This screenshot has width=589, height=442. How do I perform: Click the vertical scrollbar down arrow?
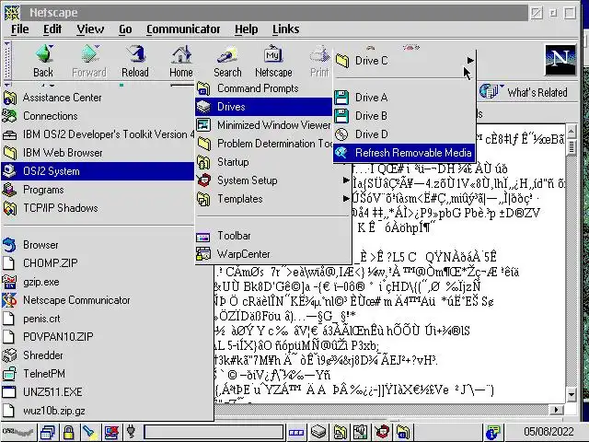coord(572,394)
